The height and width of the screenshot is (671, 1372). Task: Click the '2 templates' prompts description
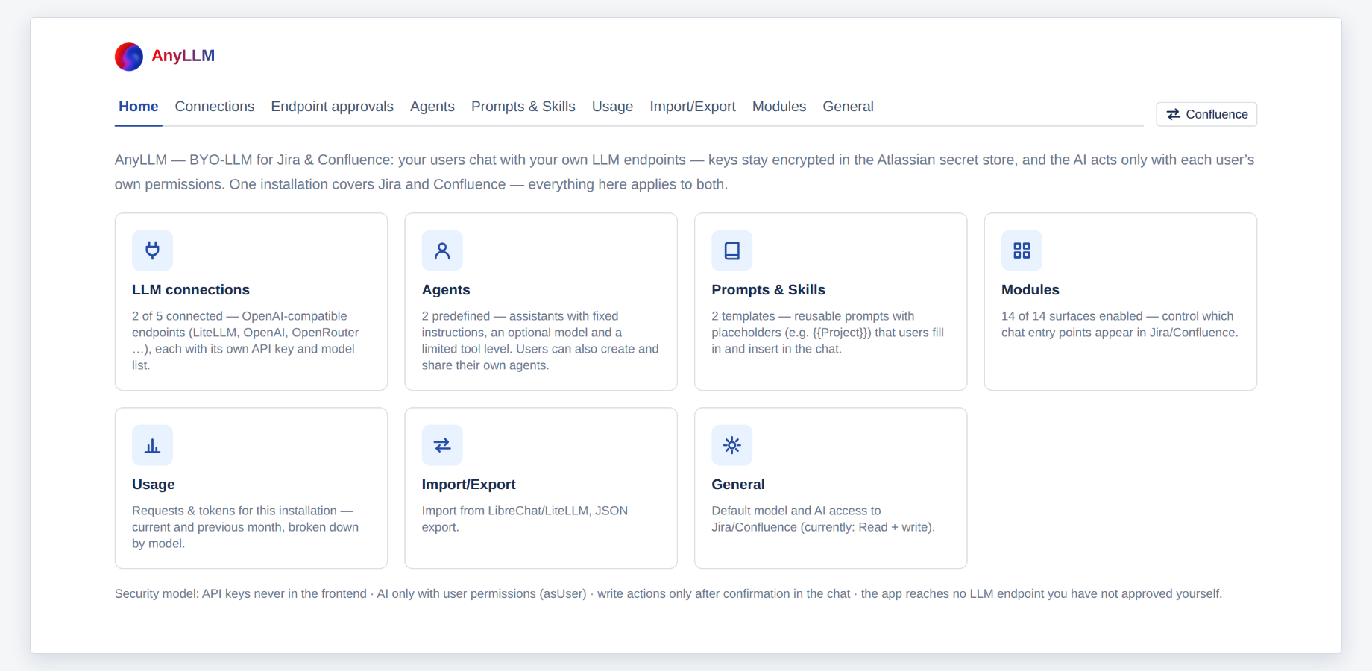coord(828,333)
